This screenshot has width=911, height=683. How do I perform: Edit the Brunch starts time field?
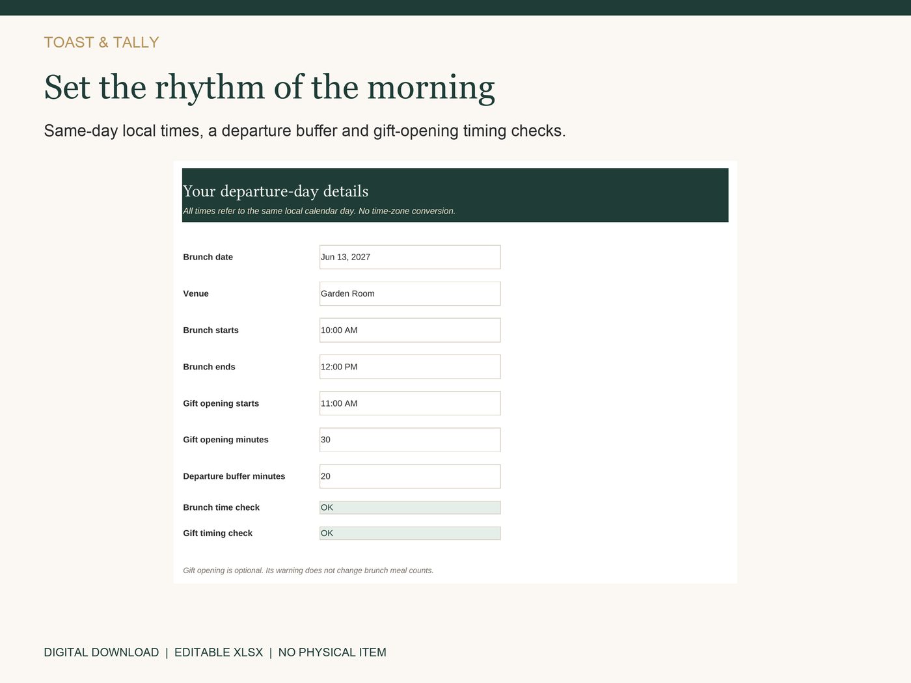pyautogui.click(x=410, y=330)
